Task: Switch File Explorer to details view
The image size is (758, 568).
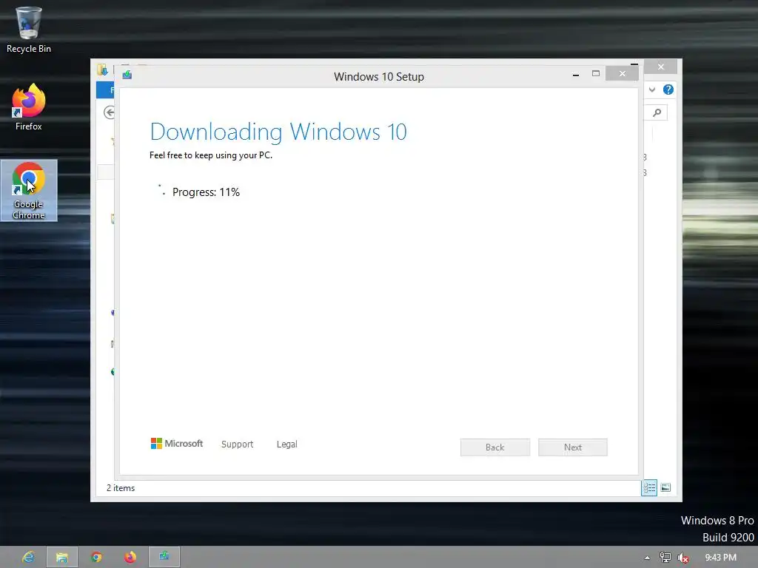Action: coord(649,488)
